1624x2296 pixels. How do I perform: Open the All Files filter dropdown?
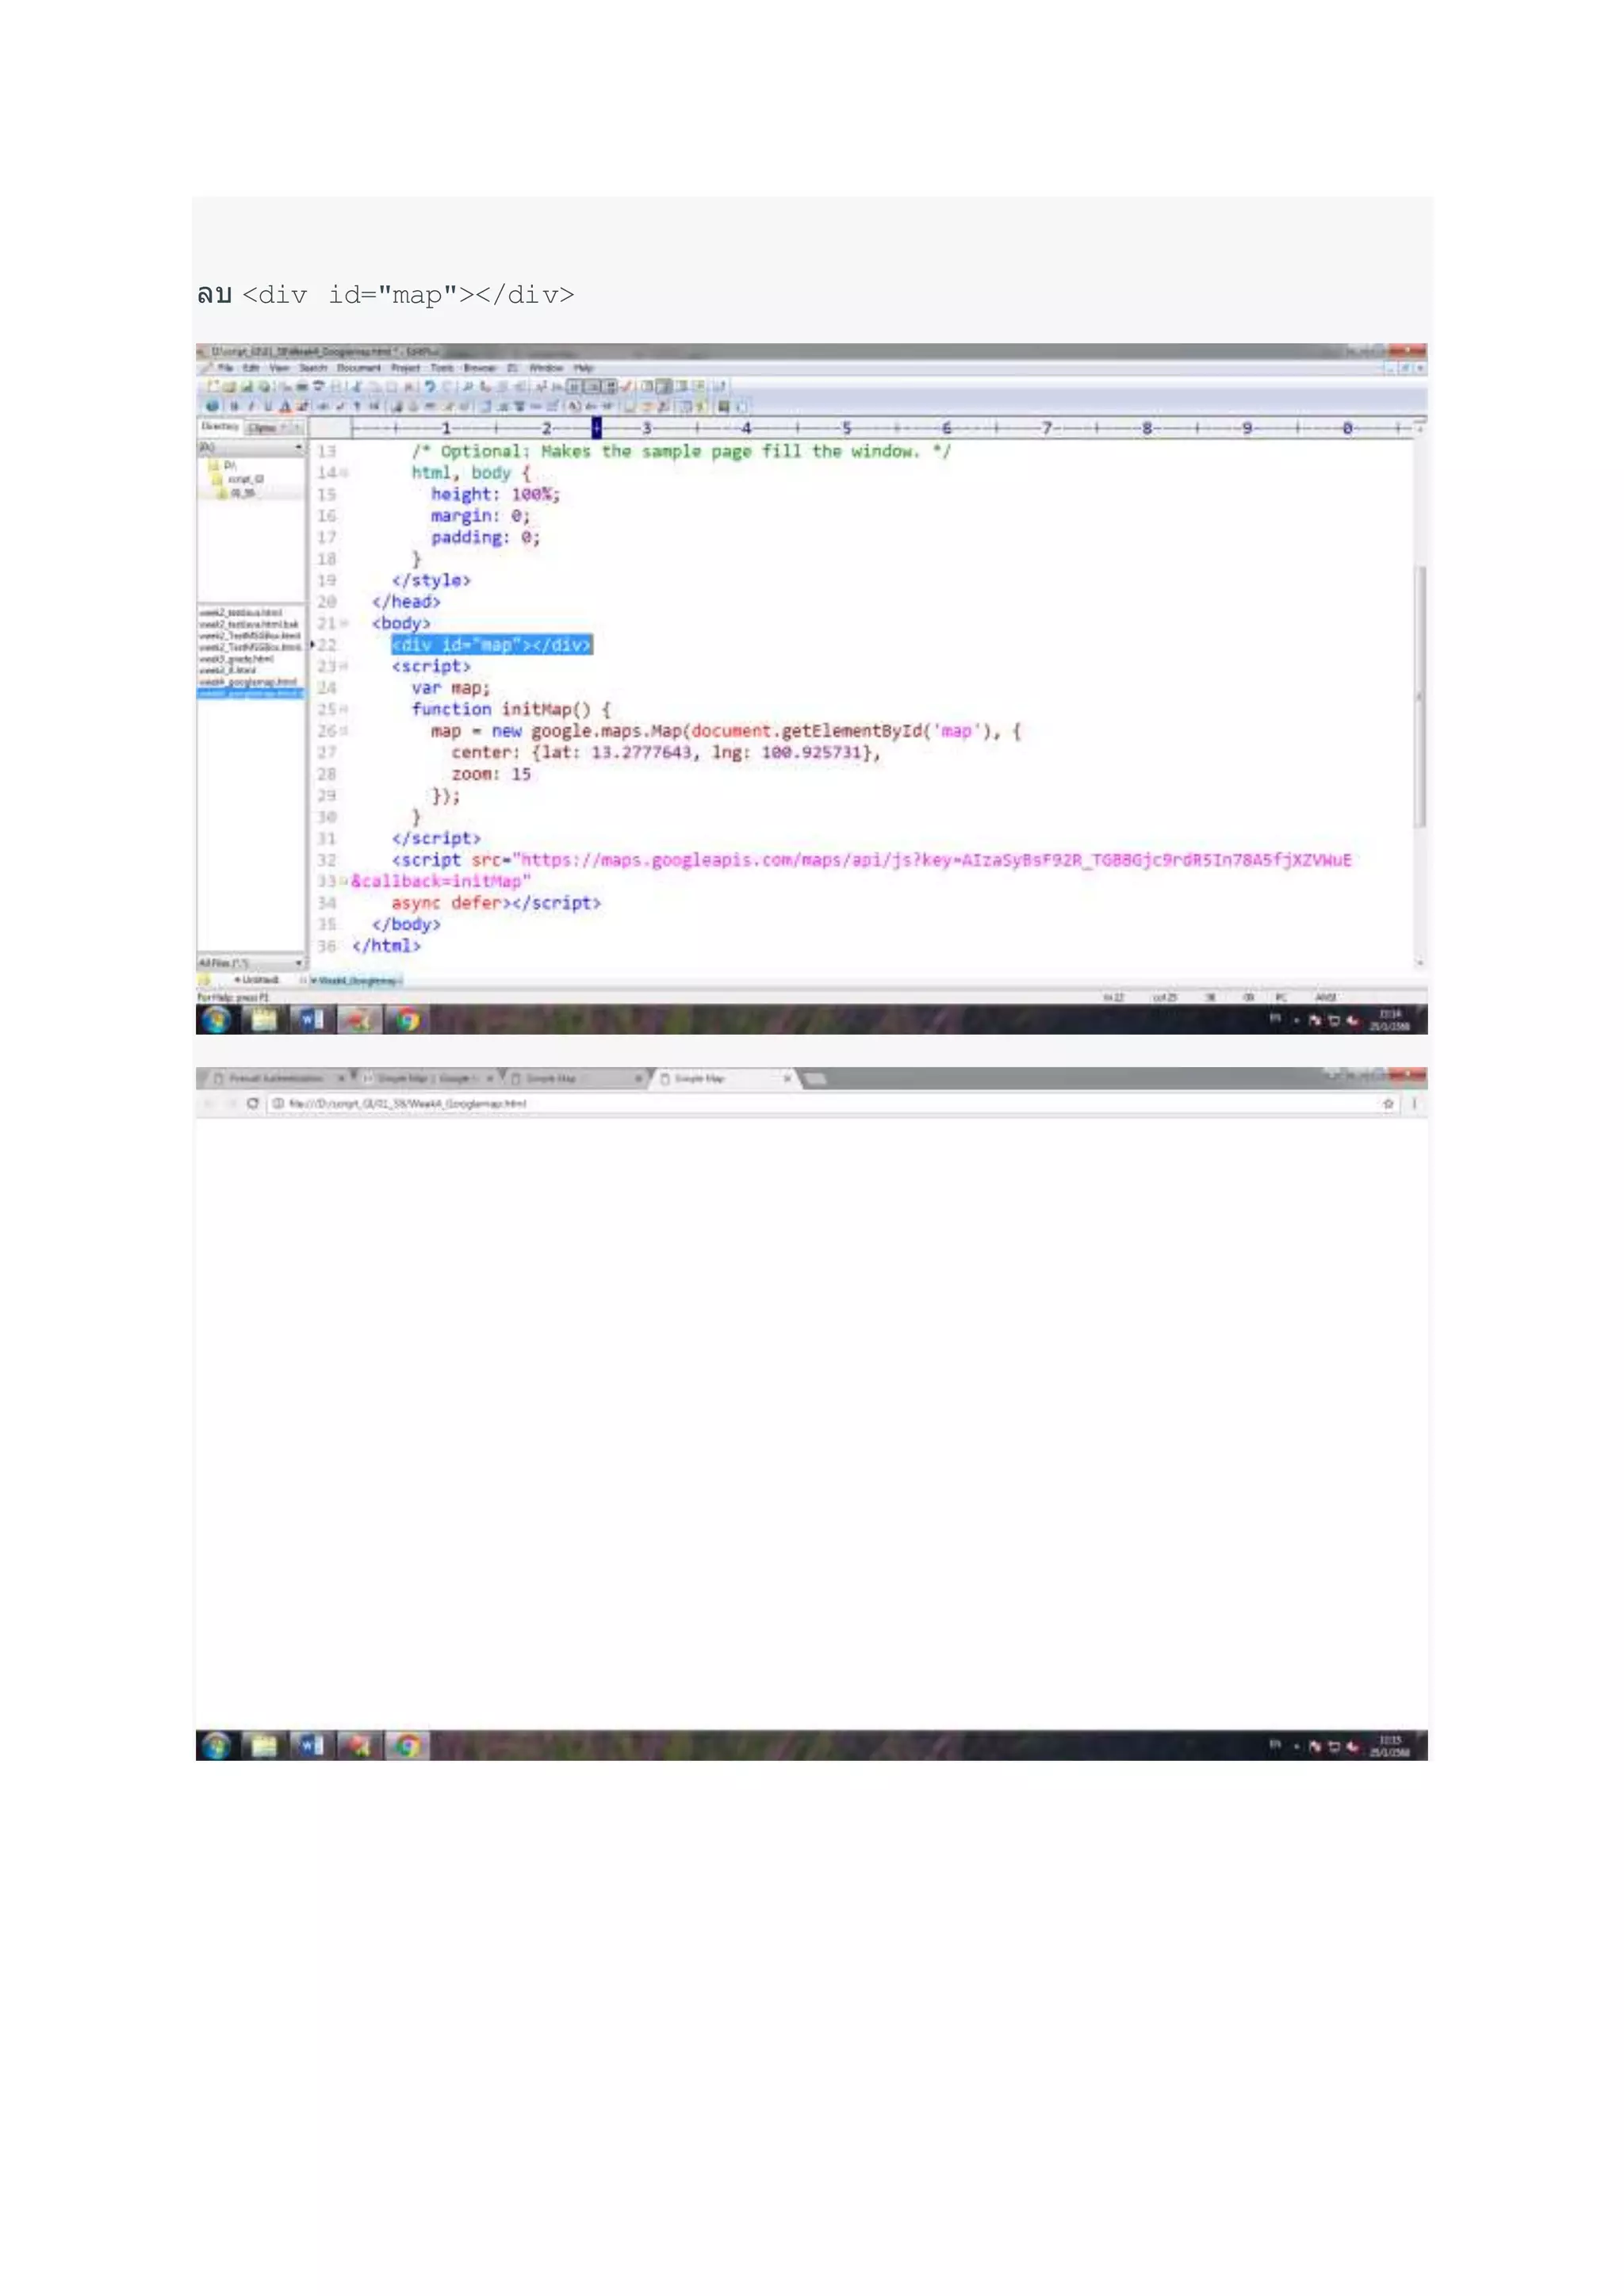(x=298, y=963)
